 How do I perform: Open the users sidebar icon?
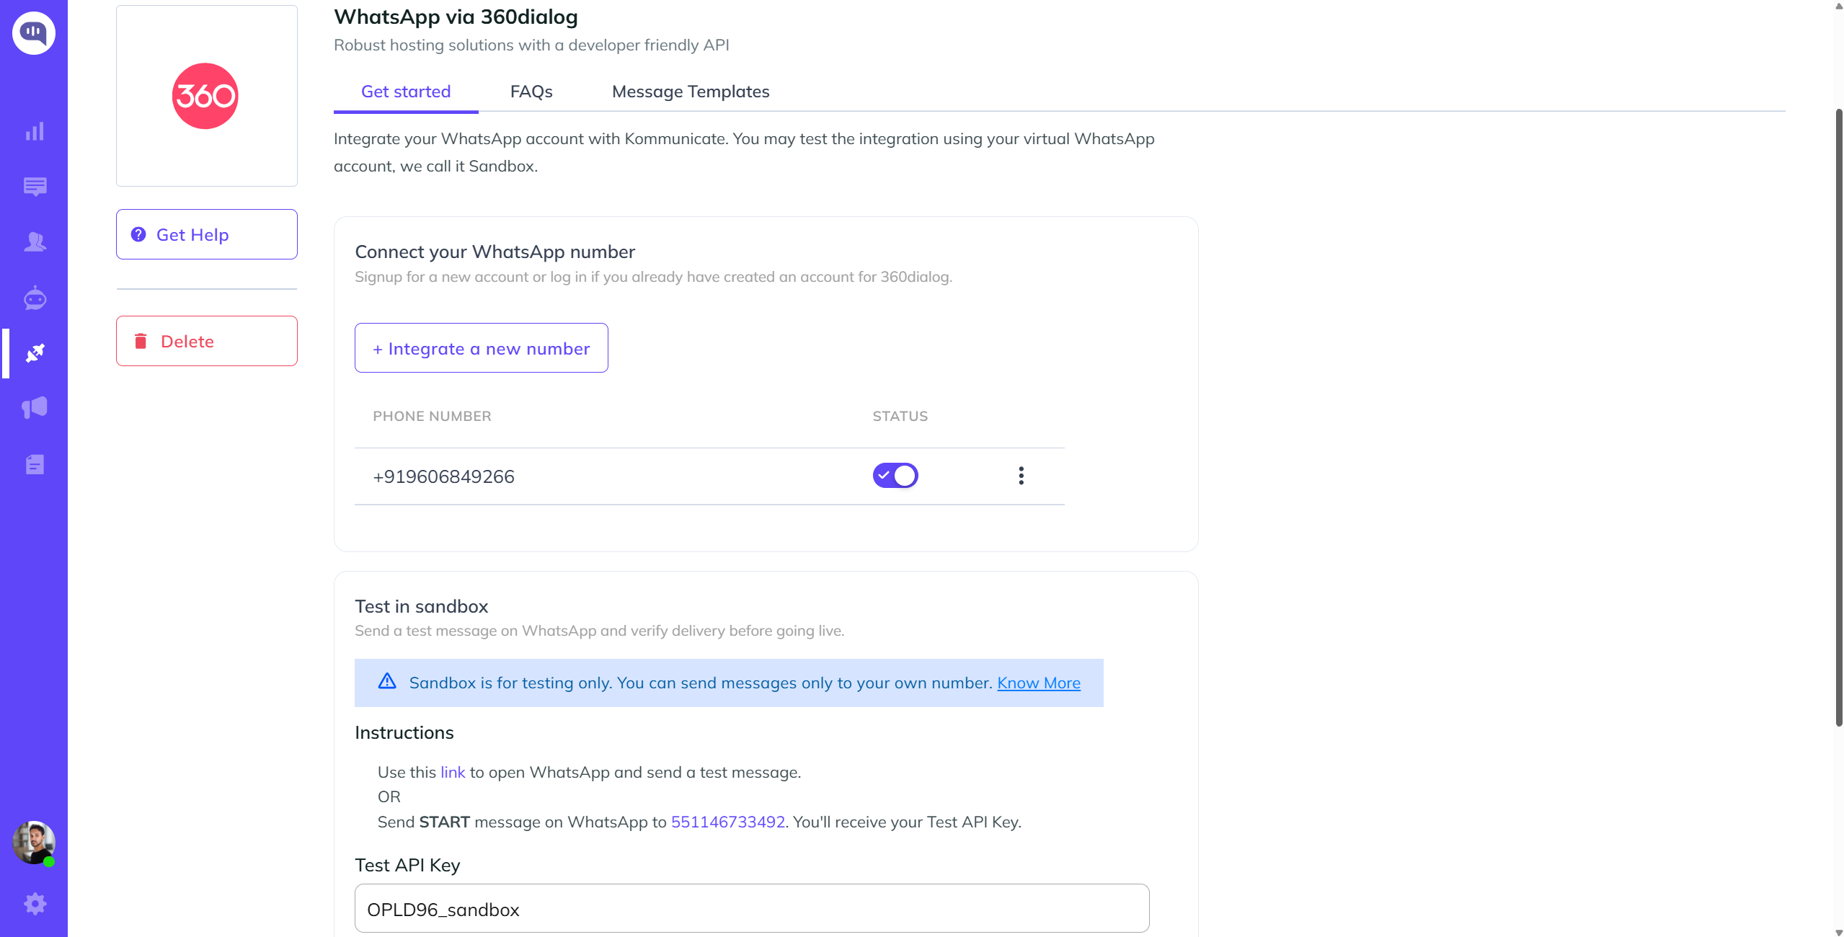point(35,242)
